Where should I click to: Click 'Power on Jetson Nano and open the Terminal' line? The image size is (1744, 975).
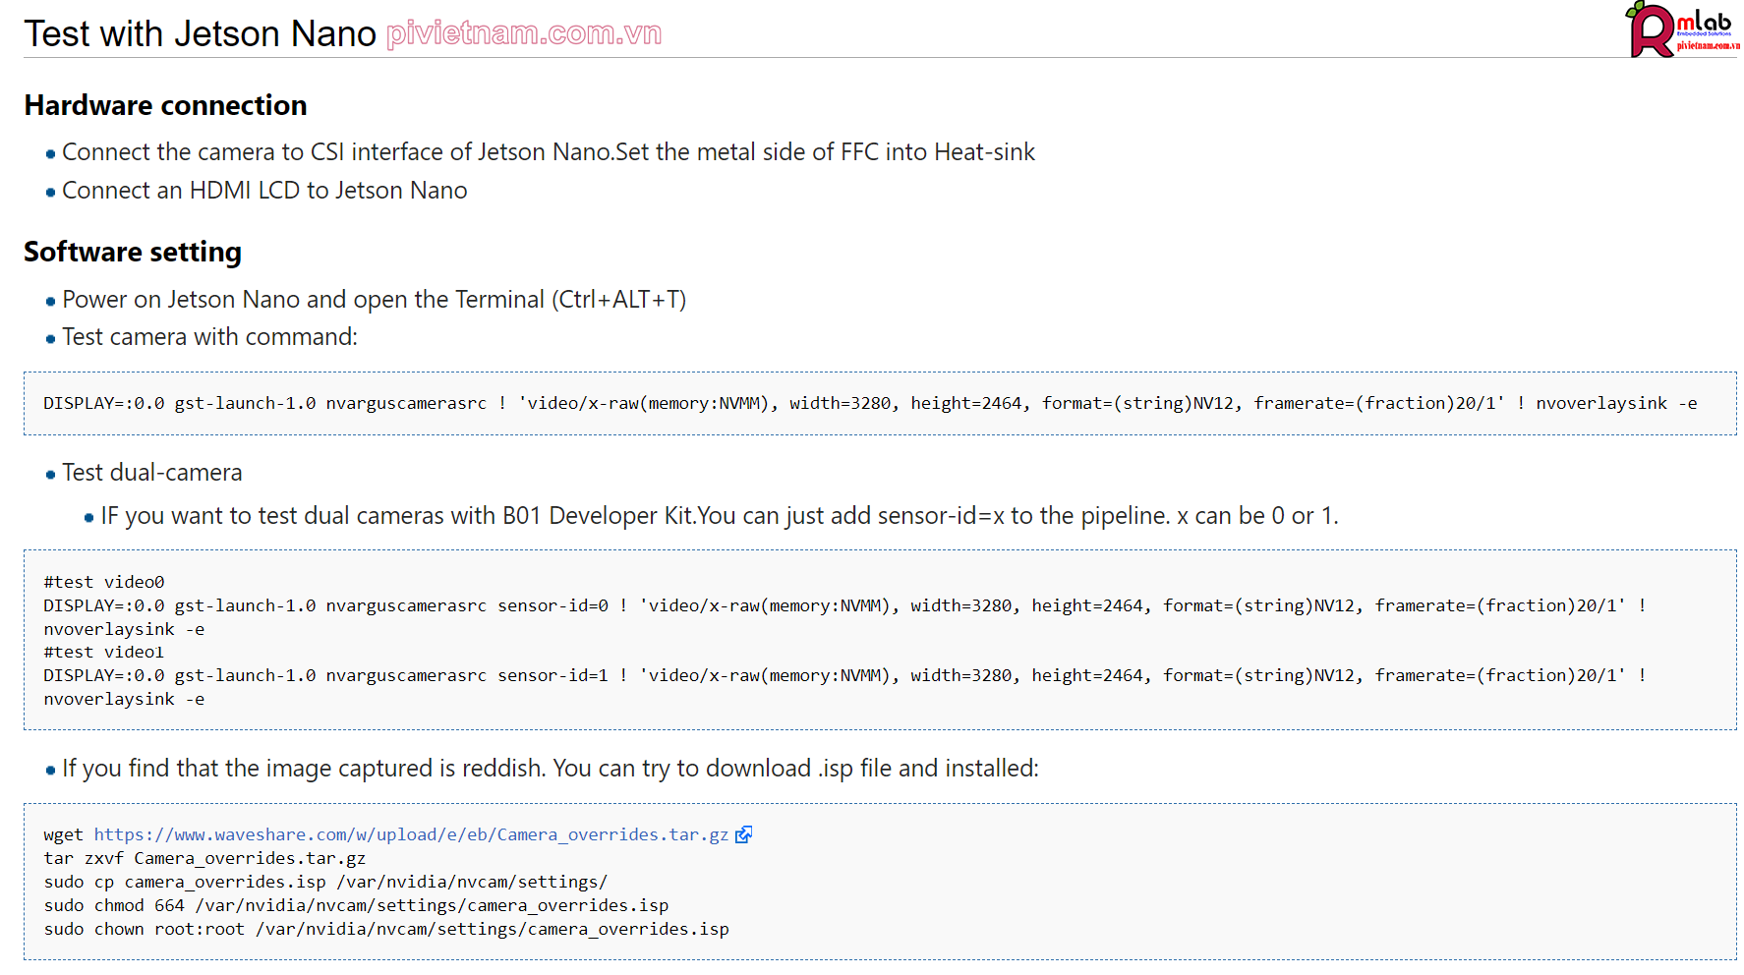point(374,300)
